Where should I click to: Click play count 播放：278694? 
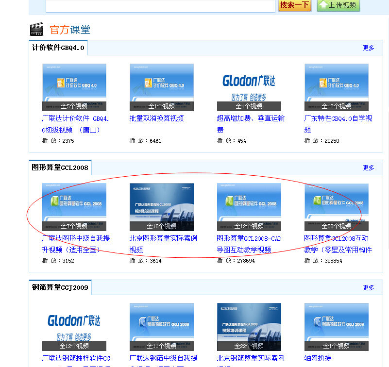click(236, 261)
